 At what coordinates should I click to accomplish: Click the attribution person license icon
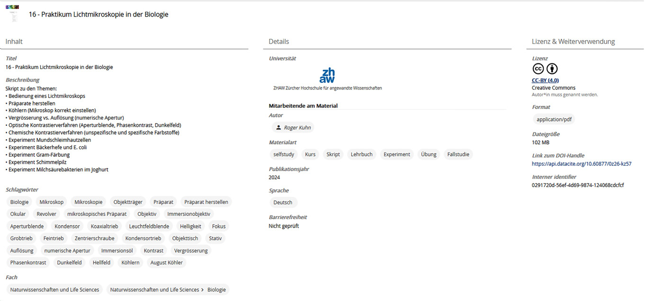[x=552, y=69]
